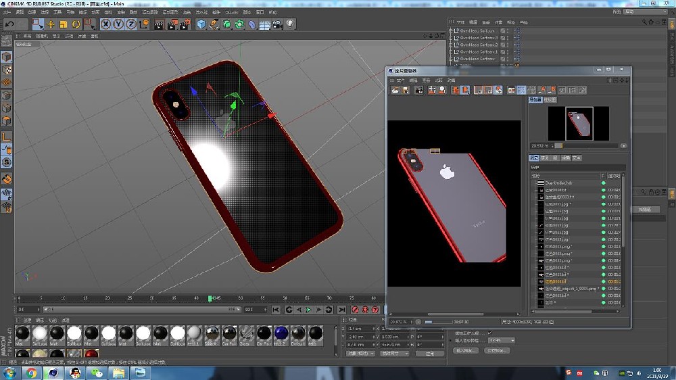Image resolution: width=676 pixels, height=380 pixels.
Task: Toggle Z axis lock
Action: (x=131, y=24)
